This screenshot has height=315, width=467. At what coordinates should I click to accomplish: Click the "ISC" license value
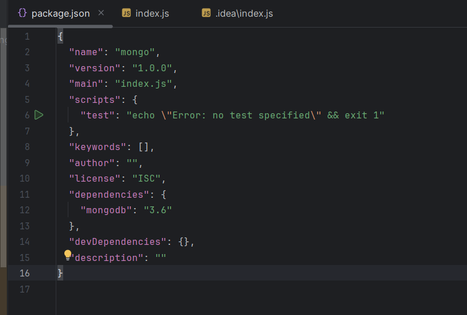coord(146,179)
